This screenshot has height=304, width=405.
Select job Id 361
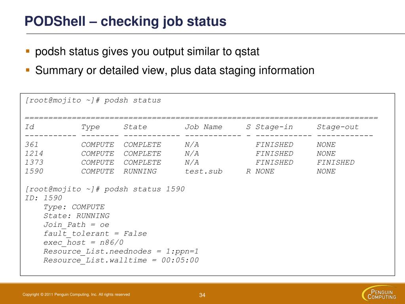coord(32,144)
